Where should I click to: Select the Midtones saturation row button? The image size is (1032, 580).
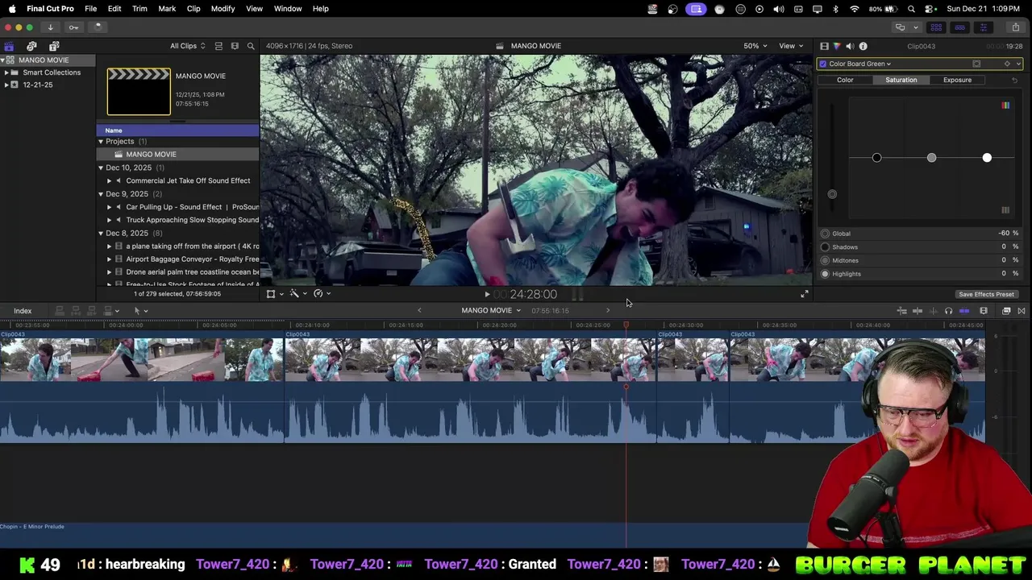point(825,260)
